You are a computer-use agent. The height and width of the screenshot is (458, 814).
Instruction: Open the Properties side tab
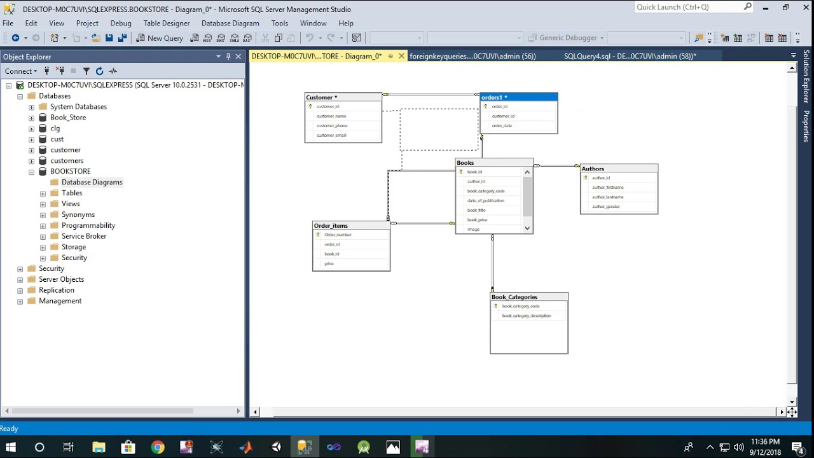tap(806, 126)
